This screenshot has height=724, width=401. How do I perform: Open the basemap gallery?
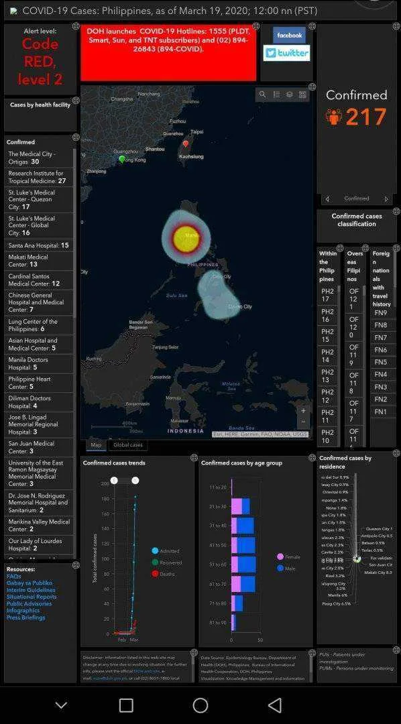pos(302,95)
